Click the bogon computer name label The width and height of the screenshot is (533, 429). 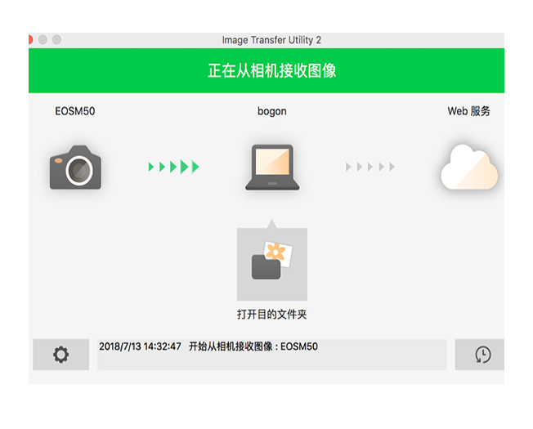point(272,111)
